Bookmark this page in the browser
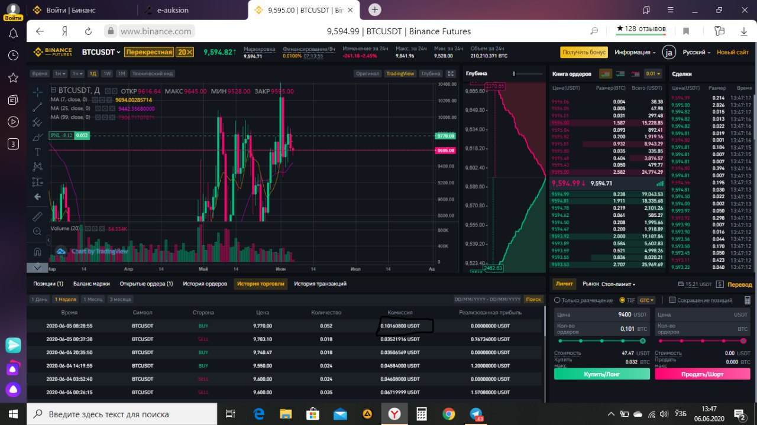Viewport: 757px width, 425px height. coord(686,31)
